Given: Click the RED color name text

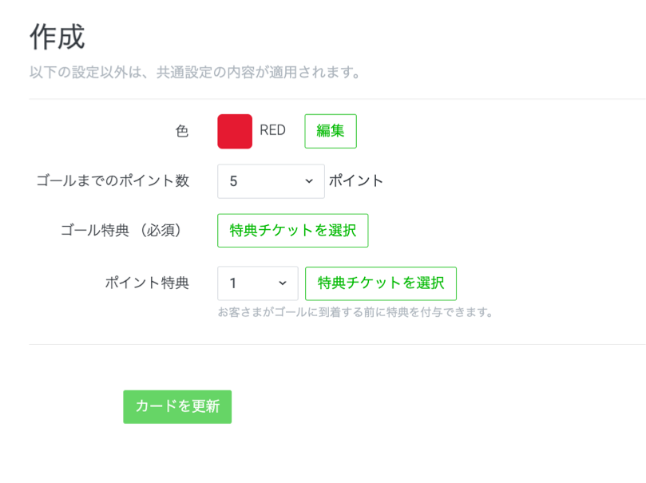Looking at the screenshot, I should pos(272,131).
